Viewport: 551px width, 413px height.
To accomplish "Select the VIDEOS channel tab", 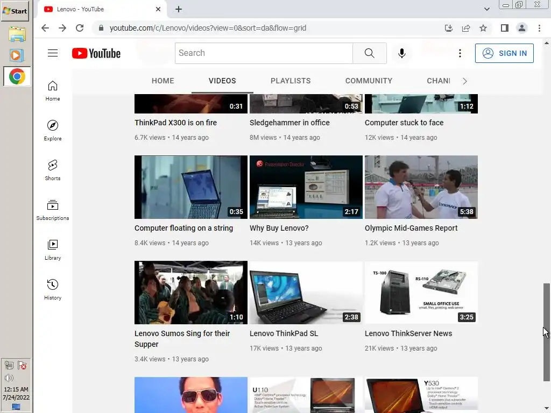I will (x=222, y=81).
